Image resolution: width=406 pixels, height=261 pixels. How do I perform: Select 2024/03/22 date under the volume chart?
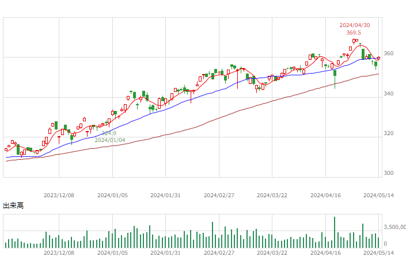272,252
